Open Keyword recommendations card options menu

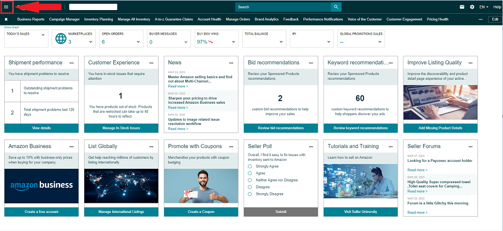point(391,63)
